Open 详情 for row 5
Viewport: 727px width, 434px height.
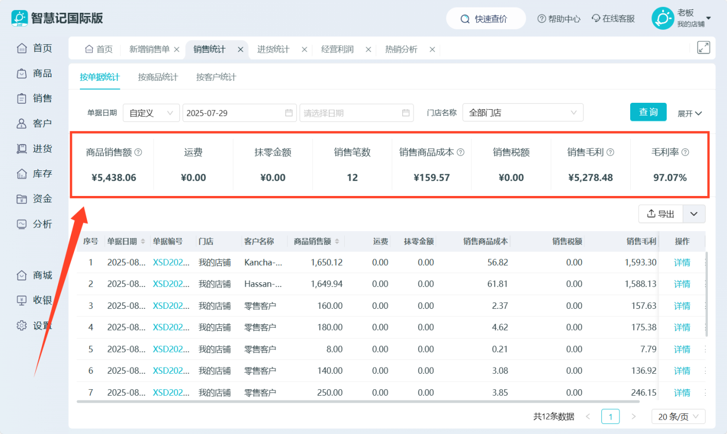(682, 349)
